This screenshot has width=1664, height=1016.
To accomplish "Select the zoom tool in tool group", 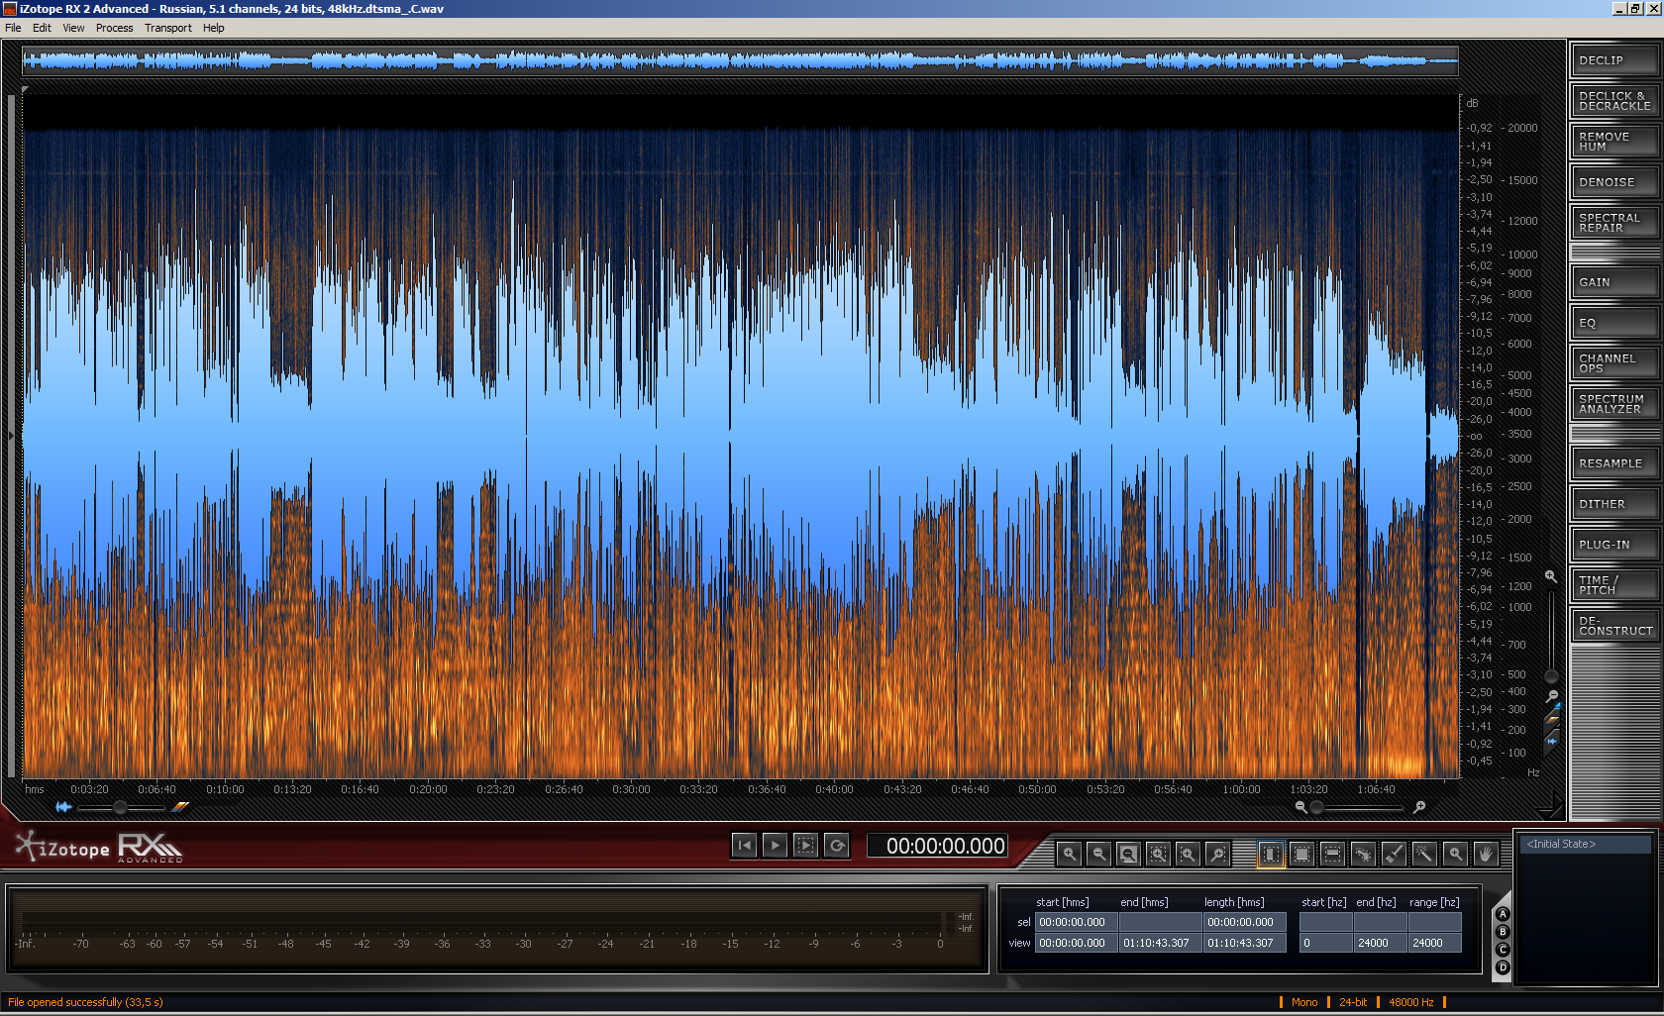I will (x=1455, y=854).
